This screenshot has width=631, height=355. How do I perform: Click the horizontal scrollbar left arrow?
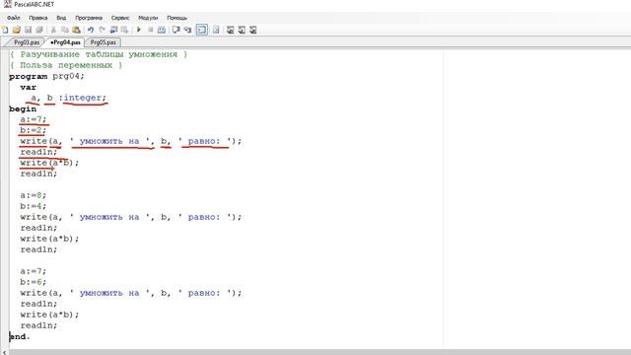click(x=4, y=352)
